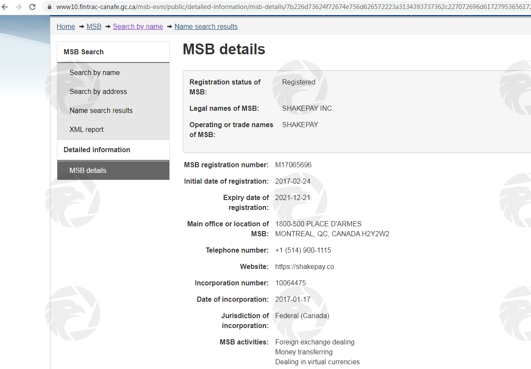Select Search by name in sidebar

click(113, 72)
